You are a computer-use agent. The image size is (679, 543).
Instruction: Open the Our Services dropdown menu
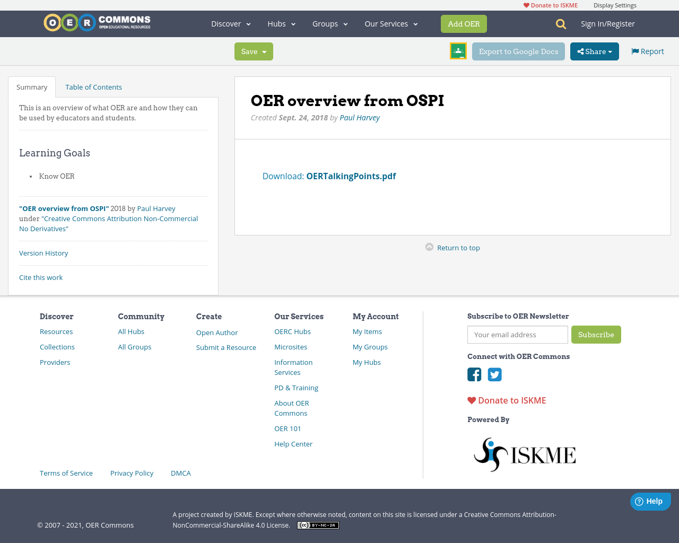click(x=391, y=23)
